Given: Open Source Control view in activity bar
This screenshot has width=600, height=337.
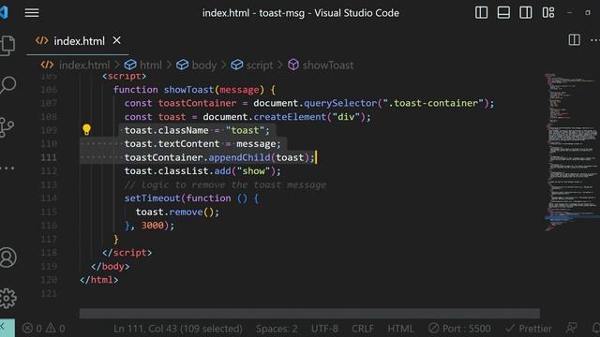Looking at the screenshot, I should 7,127.
